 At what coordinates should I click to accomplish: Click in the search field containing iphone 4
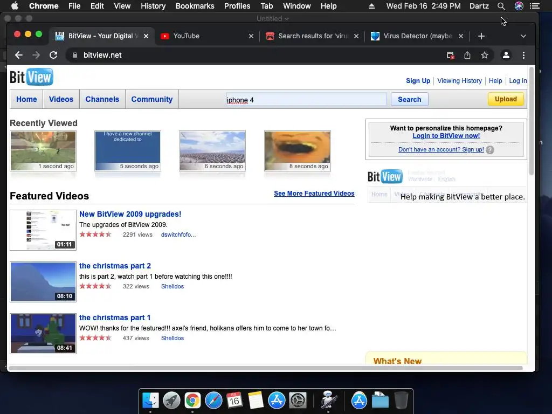(x=306, y=100)
